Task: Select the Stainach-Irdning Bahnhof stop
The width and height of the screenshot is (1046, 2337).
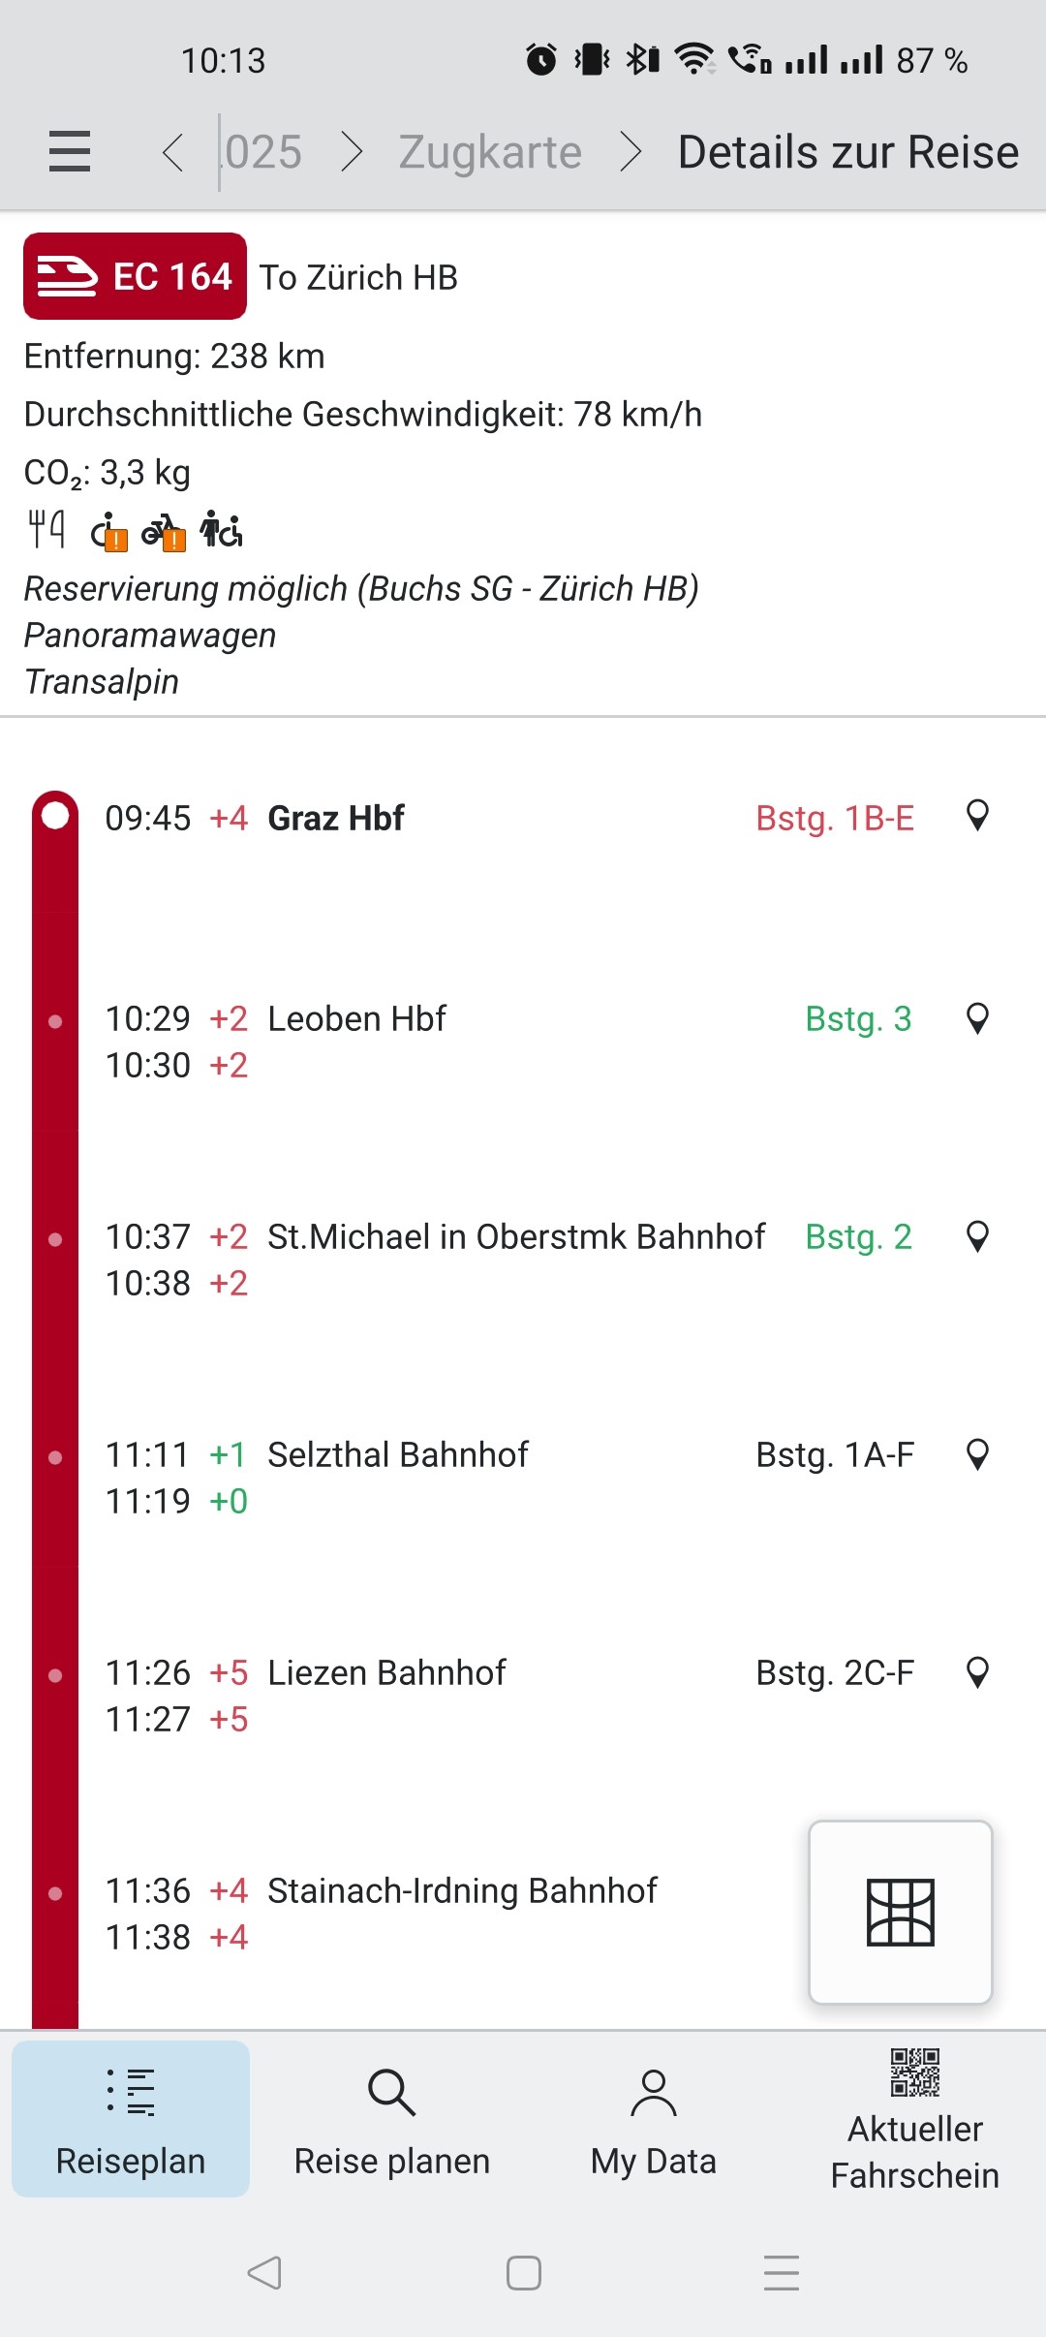Action: click(x=462, y=1890)
